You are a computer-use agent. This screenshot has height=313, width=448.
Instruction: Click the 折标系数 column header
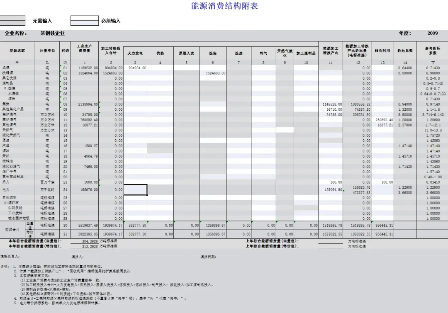[x=405, y=51]
